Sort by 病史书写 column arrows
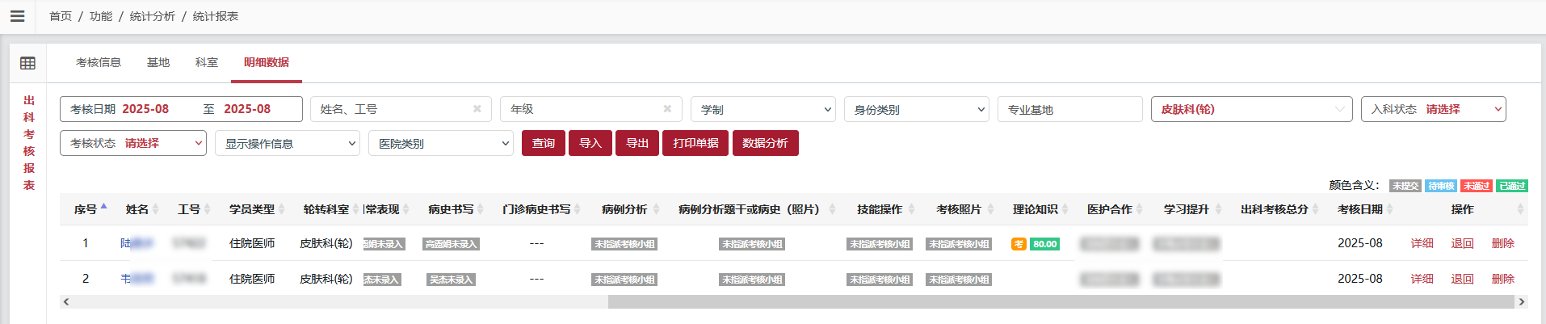The height and width of the screenshot is (324, 1546). [480, 209]
